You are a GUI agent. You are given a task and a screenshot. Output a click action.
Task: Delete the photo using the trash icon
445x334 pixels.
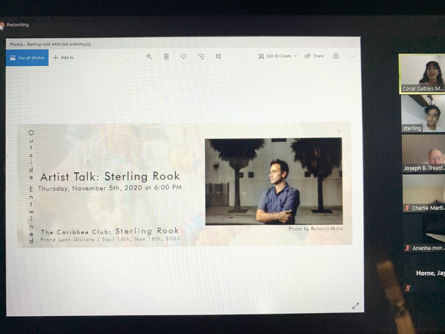[167, 56]
